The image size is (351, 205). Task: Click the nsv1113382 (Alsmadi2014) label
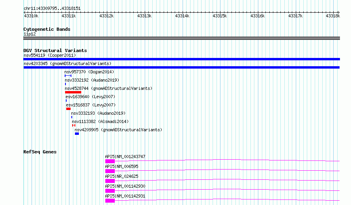(100, 121)
